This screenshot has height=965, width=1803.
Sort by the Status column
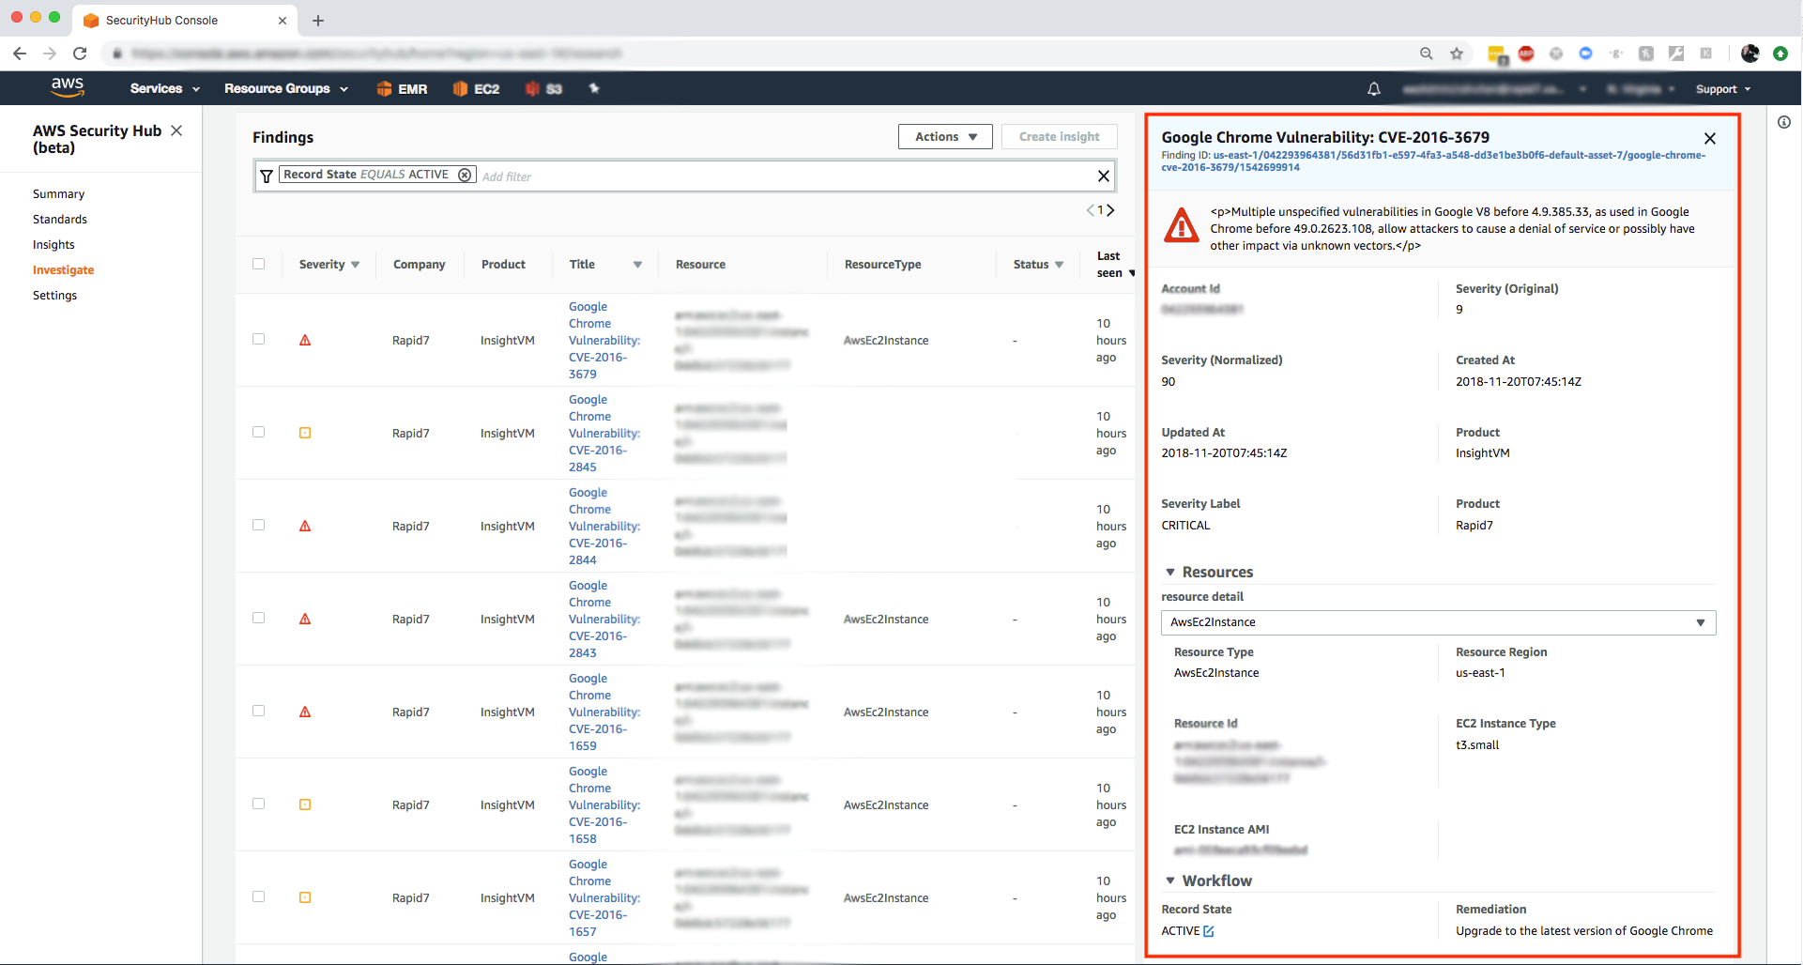click(1038, 265)
